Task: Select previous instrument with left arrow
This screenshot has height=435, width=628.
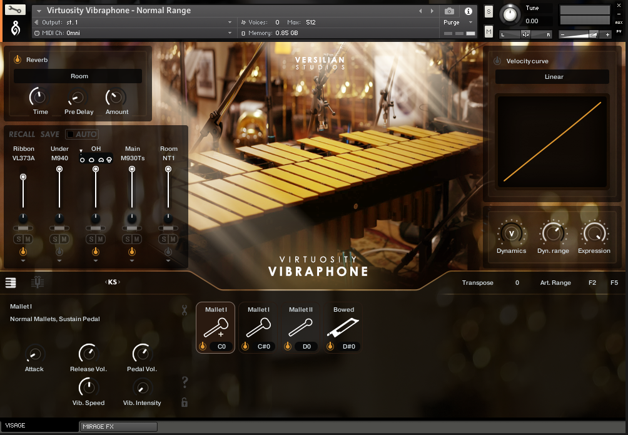Action: [x=420, y=11]
